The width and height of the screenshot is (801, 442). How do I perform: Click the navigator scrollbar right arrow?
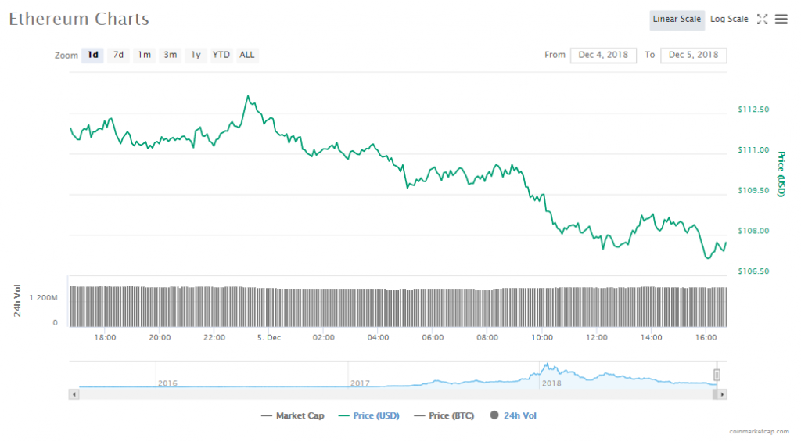click(722, 394)
